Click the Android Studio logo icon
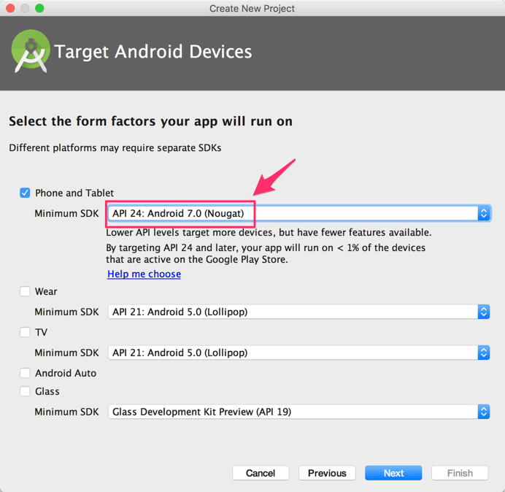The height and width of the screenshot is (492, 505). pyautogui.click(x=31, y=51)
